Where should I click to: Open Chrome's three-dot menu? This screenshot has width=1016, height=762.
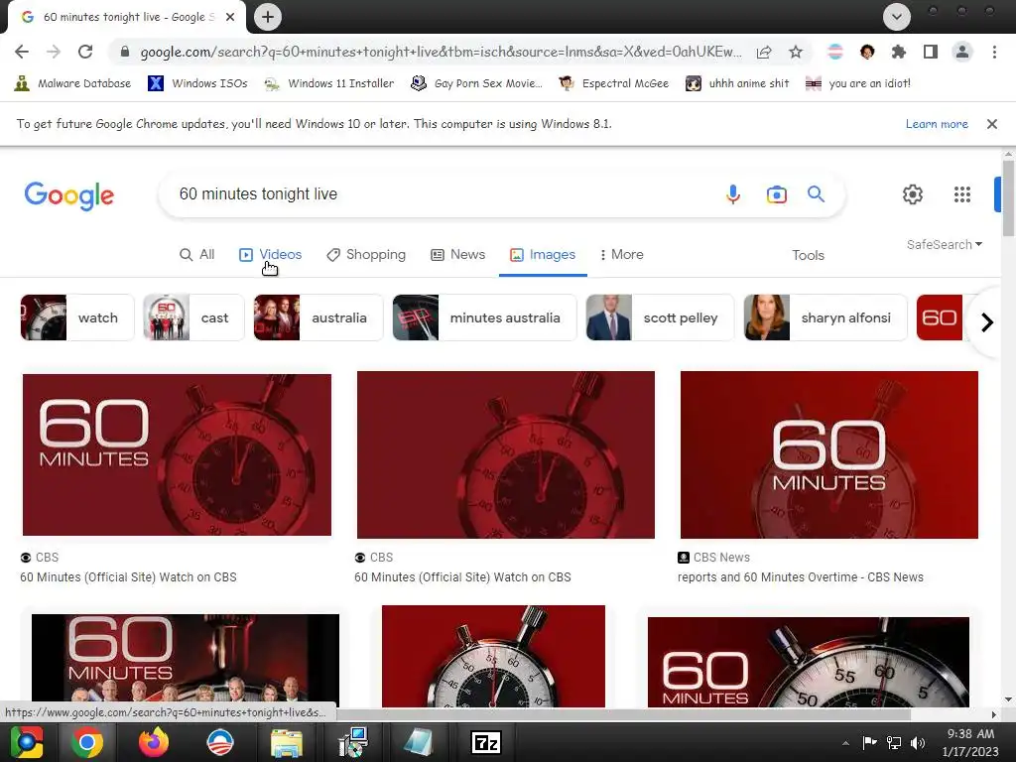(x=994, y=52)
